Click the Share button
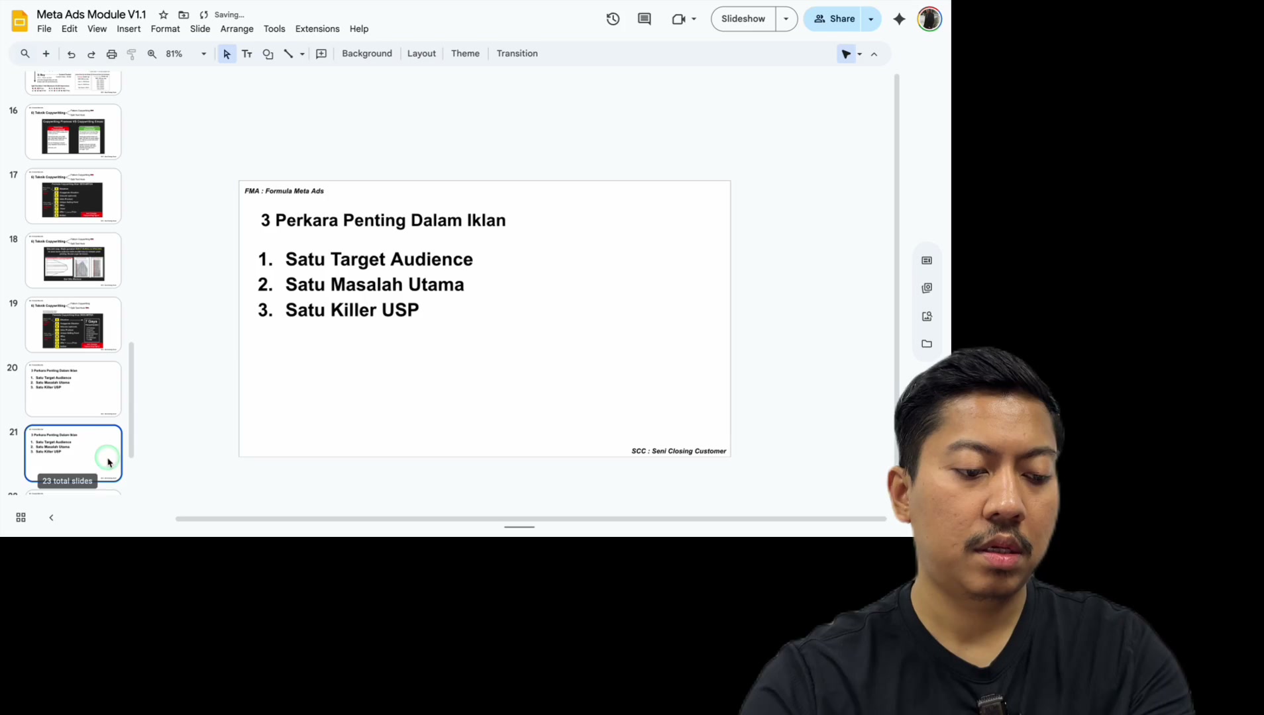 [834, 19]
